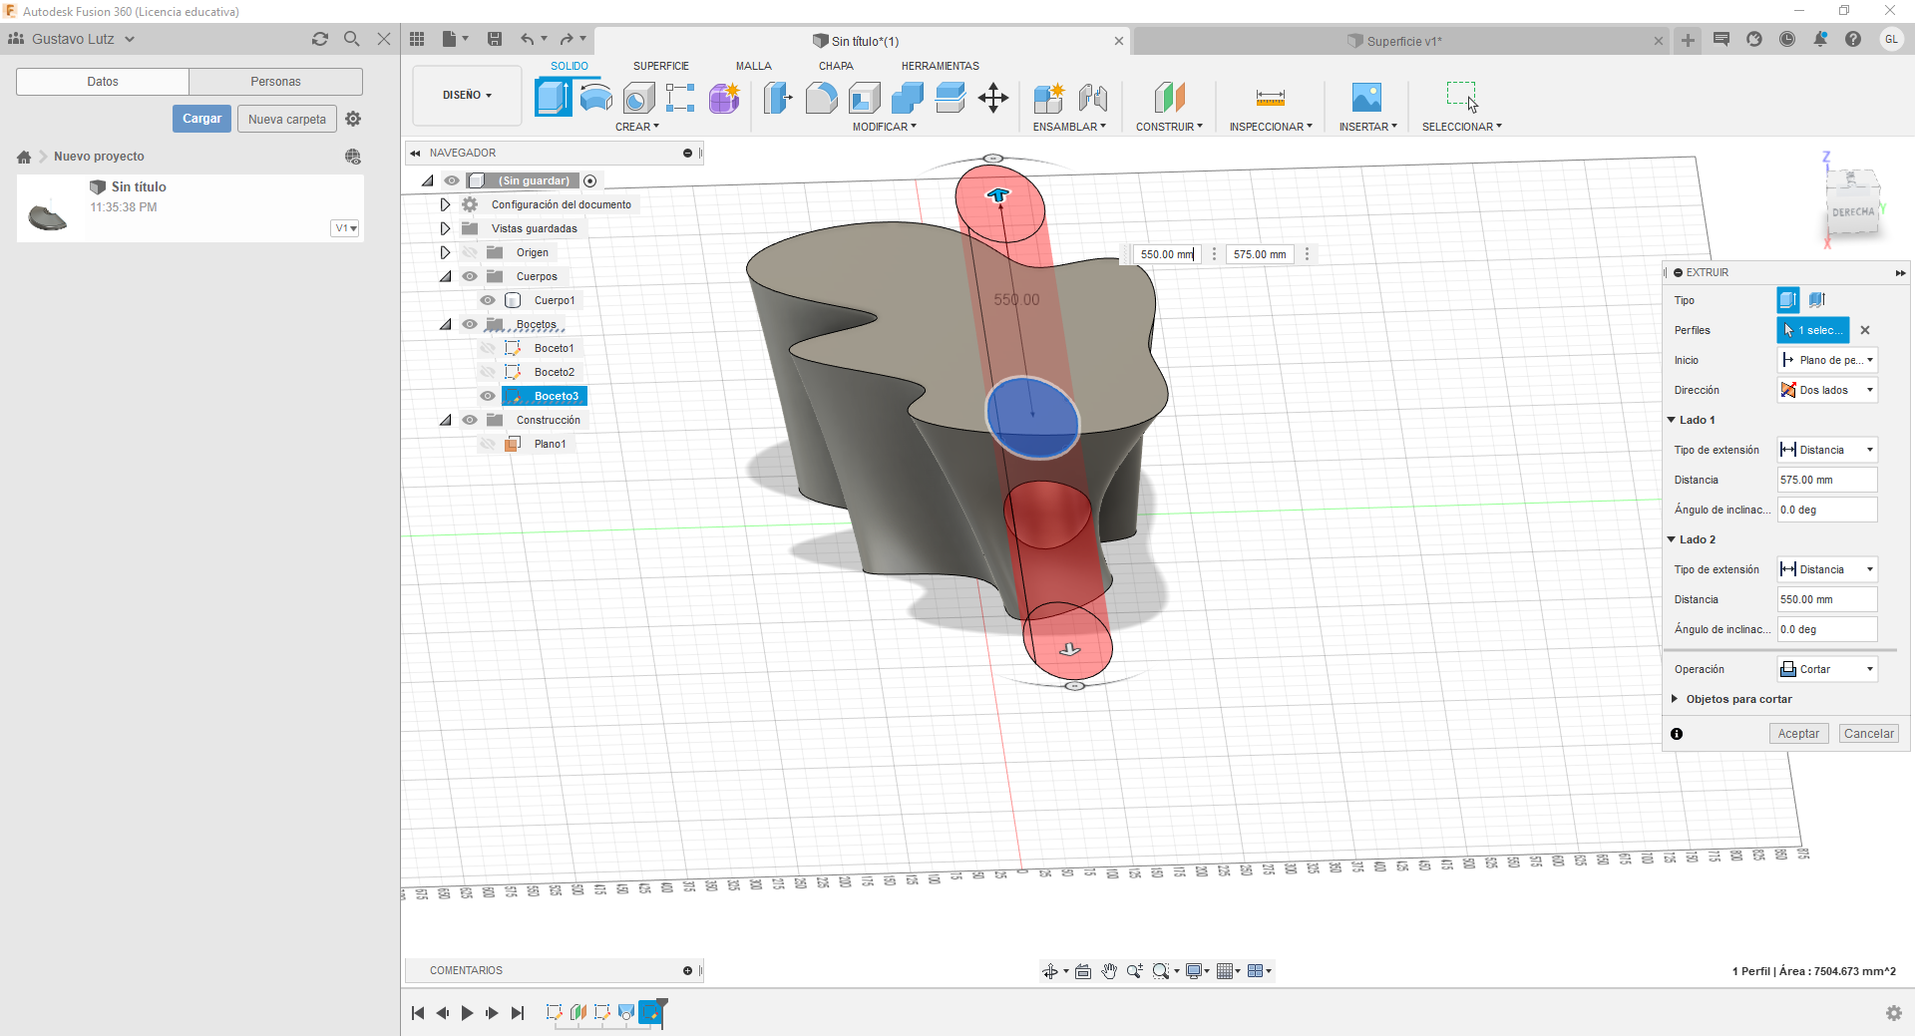Select the Fillet tool icon
The height and width of the screenshot is (1036, 1915).
click(x=821, y=98)
